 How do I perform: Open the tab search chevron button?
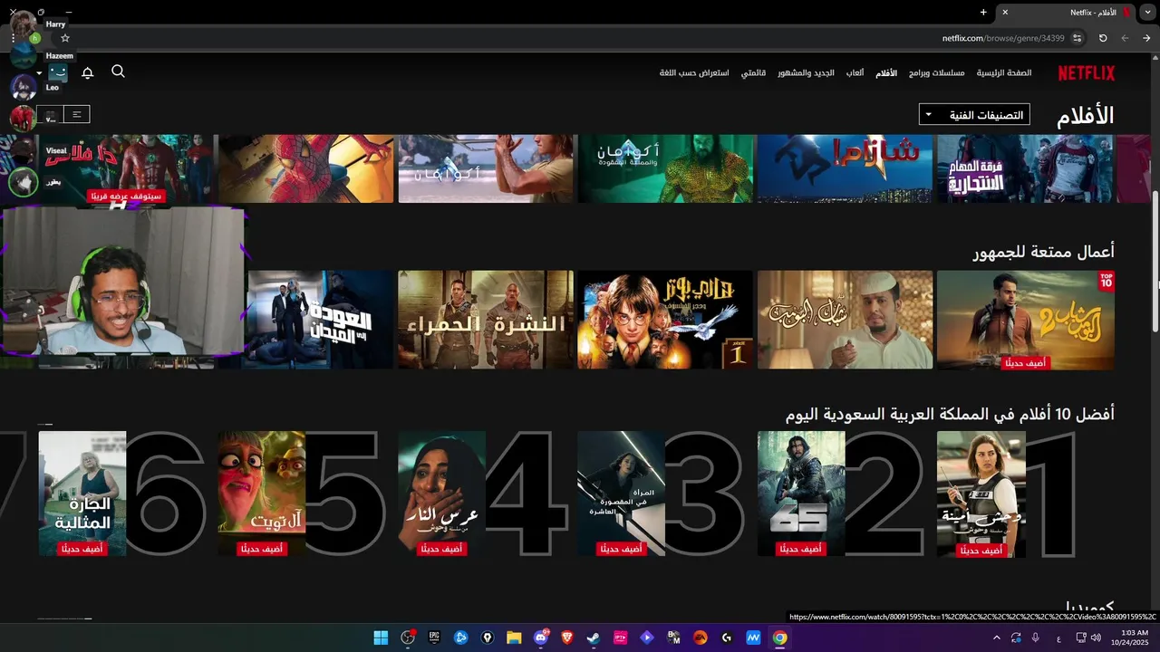click(1146, 12)
